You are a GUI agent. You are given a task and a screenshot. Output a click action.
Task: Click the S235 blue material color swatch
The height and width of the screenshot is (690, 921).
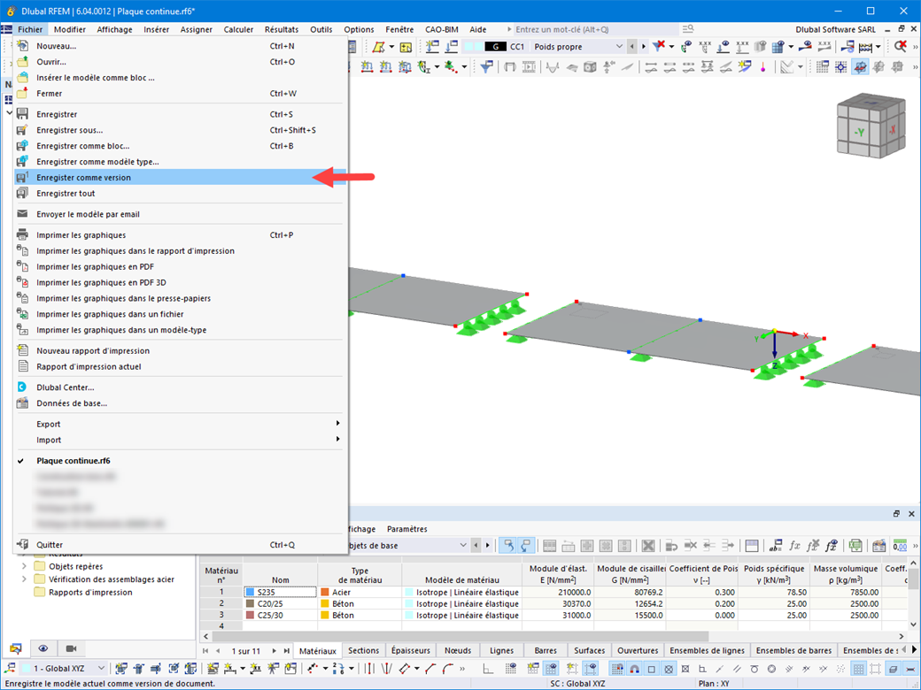point(251,592)
